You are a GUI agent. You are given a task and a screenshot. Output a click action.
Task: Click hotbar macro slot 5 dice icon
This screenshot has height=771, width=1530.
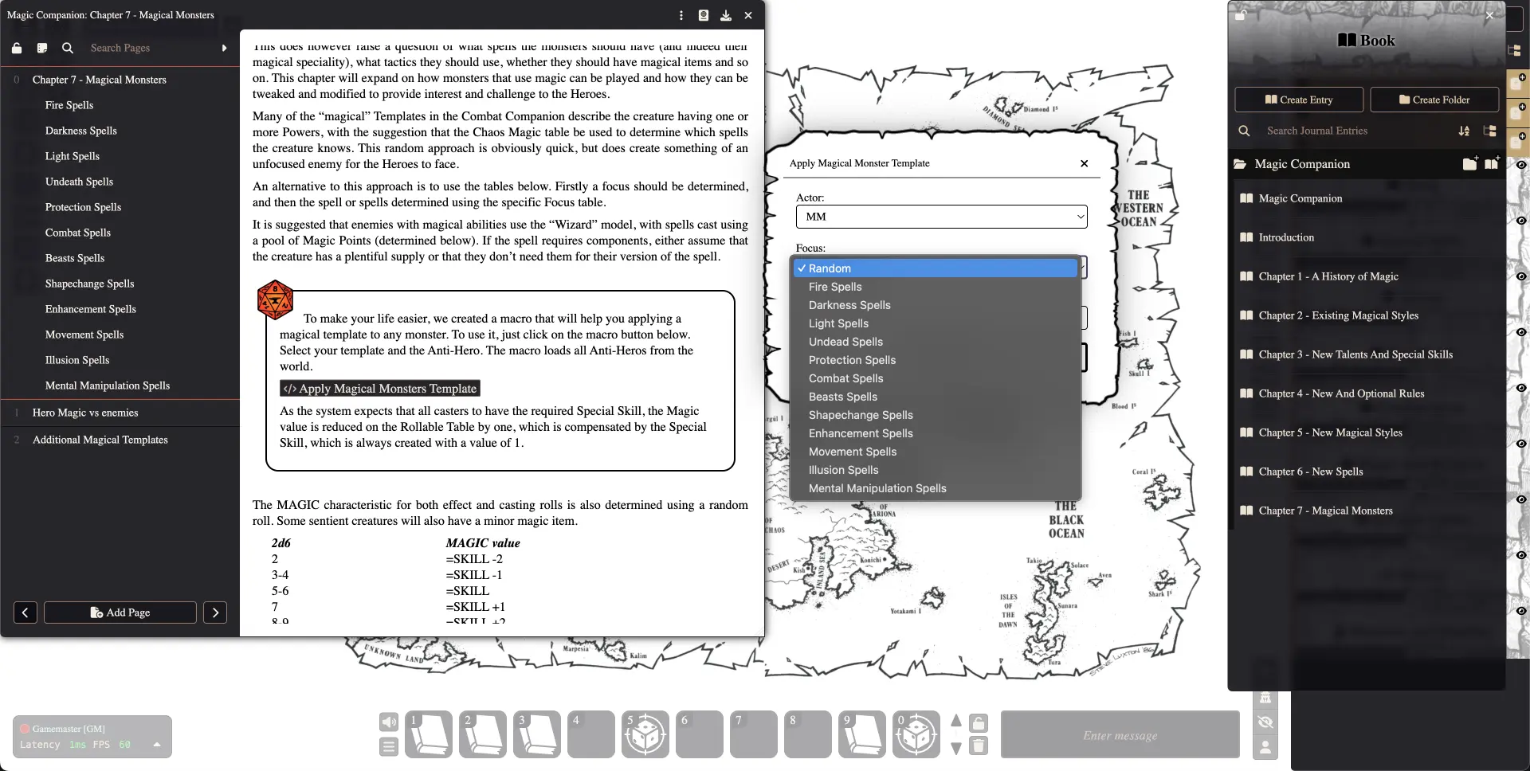(645, 734)
